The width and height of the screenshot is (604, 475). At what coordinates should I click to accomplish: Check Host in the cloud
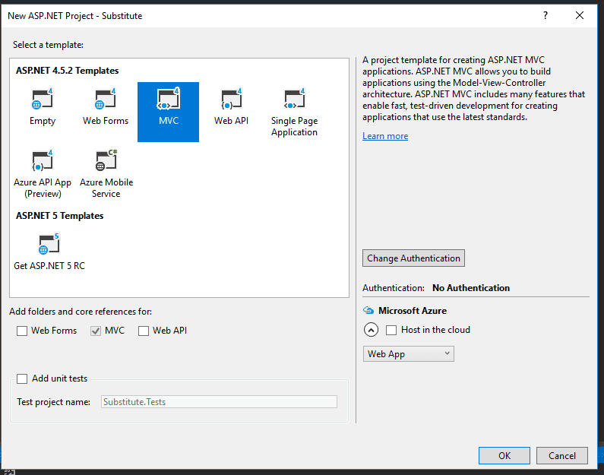(391, 330)
